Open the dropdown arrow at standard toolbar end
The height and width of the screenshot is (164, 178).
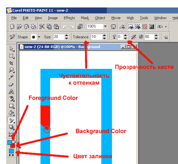coord(166,27)
